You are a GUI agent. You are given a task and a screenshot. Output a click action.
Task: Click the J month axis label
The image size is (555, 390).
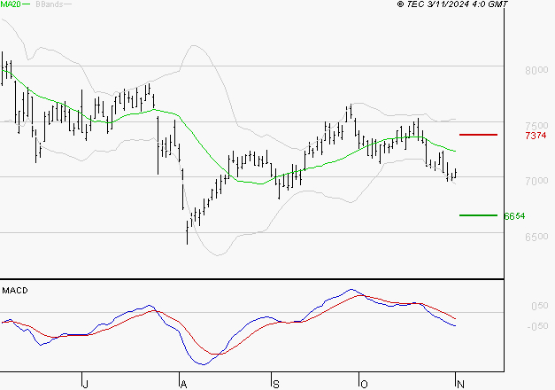pyautogui.click(x=85, y=384)
